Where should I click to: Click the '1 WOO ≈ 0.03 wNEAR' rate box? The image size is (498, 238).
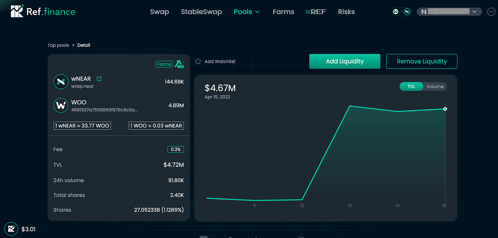(156, 126)
